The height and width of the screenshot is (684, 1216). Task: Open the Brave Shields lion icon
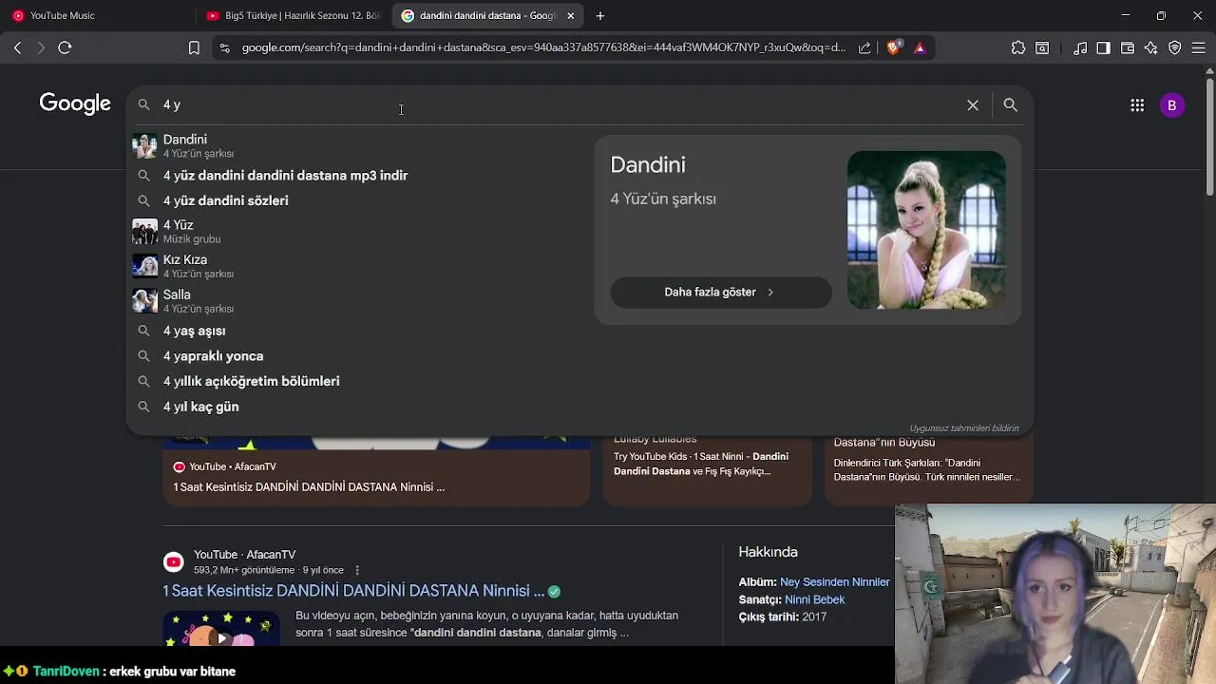pyautogui.click(x=894, y=47)
